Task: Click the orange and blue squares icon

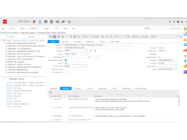Action: pos(34,22)
